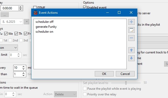This screenshot has width=168, height=98.
Task: Add a new event action with plus icon
Action: 131,22
